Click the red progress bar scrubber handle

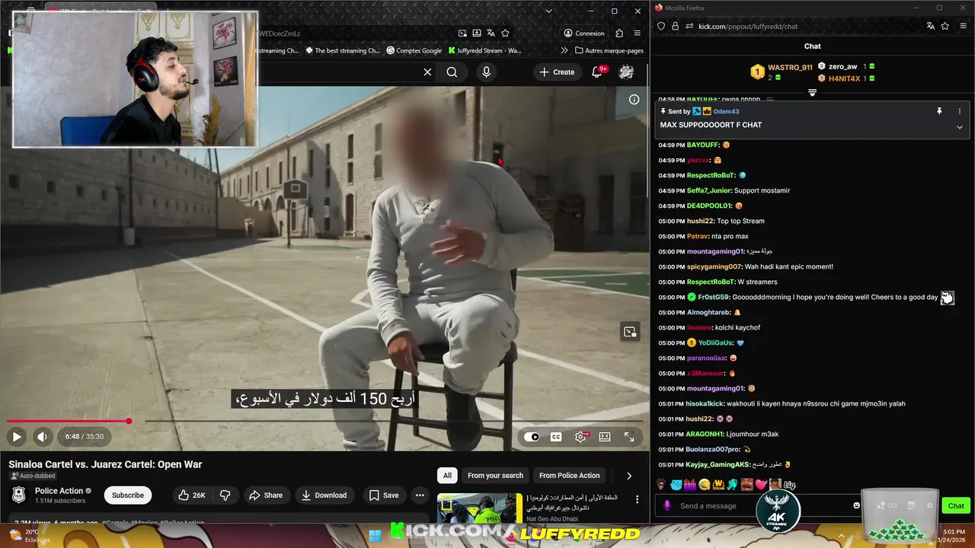(x=129, y=421)
